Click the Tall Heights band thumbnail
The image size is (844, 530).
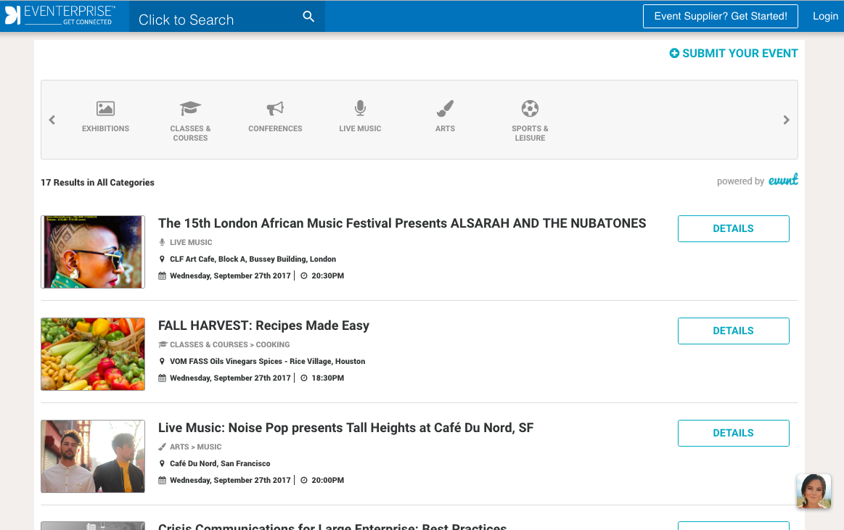(x=93, y=456)
